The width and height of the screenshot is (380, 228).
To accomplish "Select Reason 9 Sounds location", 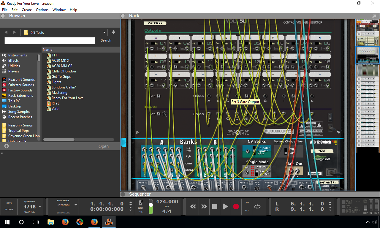I will coord(18,80).
